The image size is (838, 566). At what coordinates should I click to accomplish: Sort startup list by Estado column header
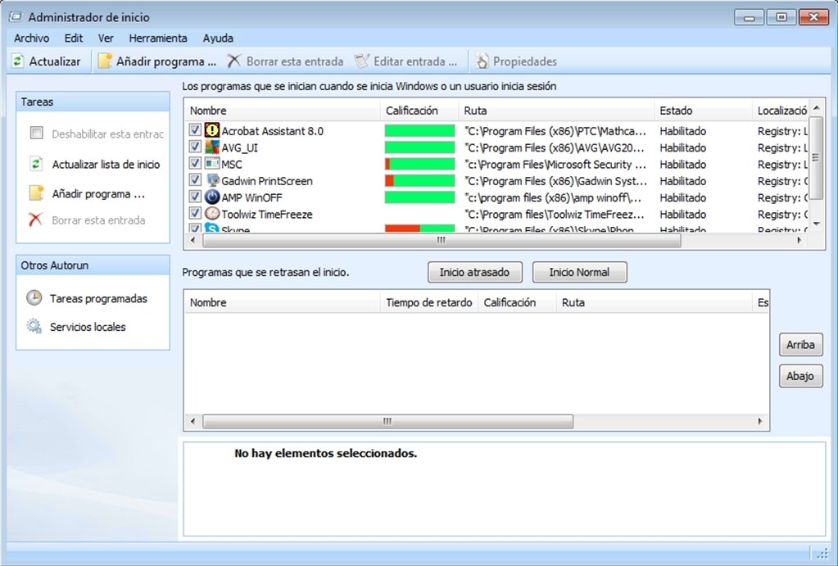click(x=702, y=111)
